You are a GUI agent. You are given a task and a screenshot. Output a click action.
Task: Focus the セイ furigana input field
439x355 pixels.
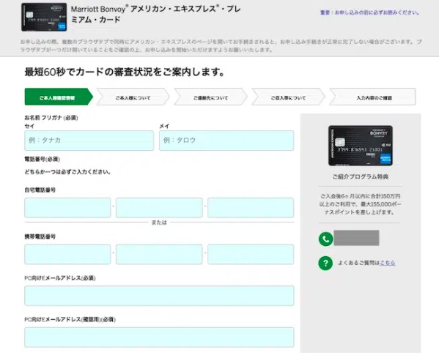[x=89, y=141]
